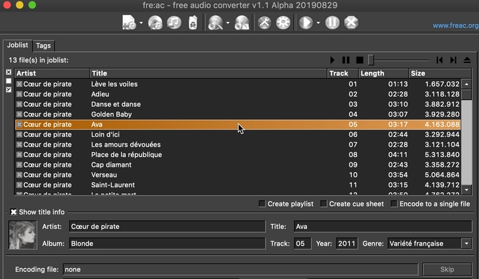Open general settings wrench icon

click(x=265, y=23)
